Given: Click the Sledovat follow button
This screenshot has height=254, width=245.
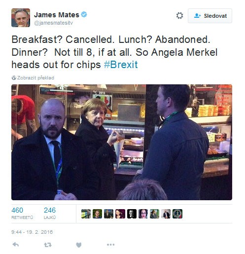Looking at the screenshot, I should click(210, 16).
